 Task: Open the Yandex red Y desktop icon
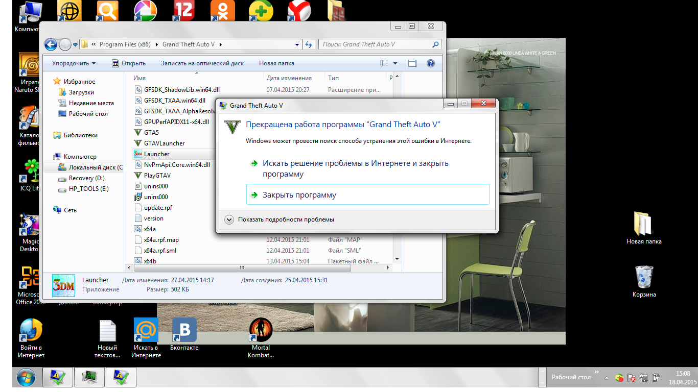point(299,11)
